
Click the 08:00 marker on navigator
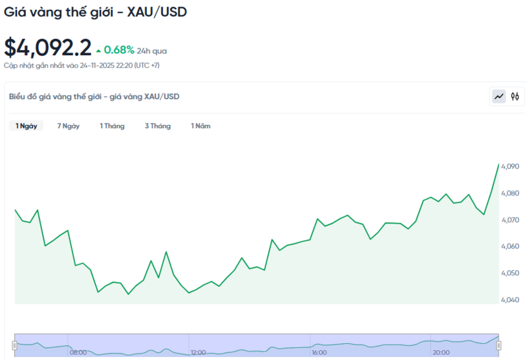(x=78, y=352)
